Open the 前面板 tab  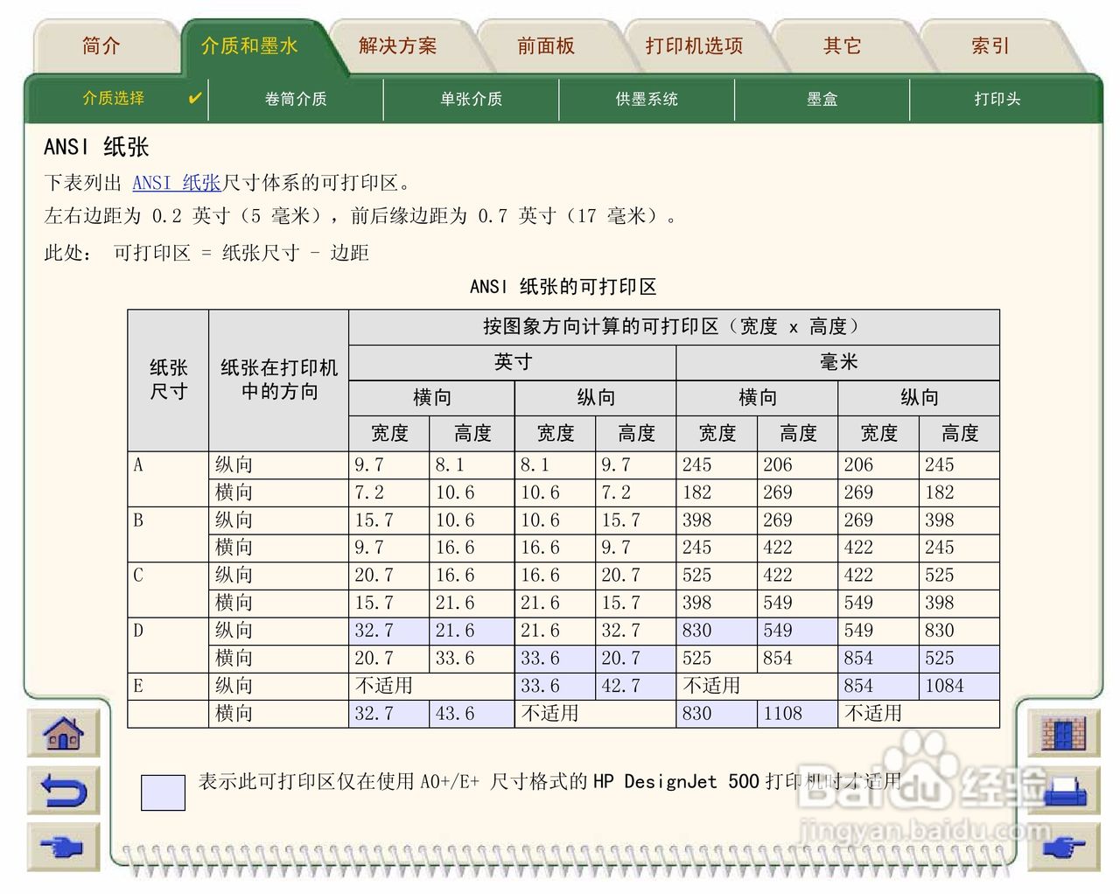(546, 46)
